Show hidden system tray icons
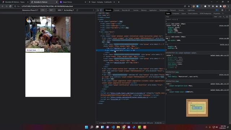231x130 pixels. [206, 127]
